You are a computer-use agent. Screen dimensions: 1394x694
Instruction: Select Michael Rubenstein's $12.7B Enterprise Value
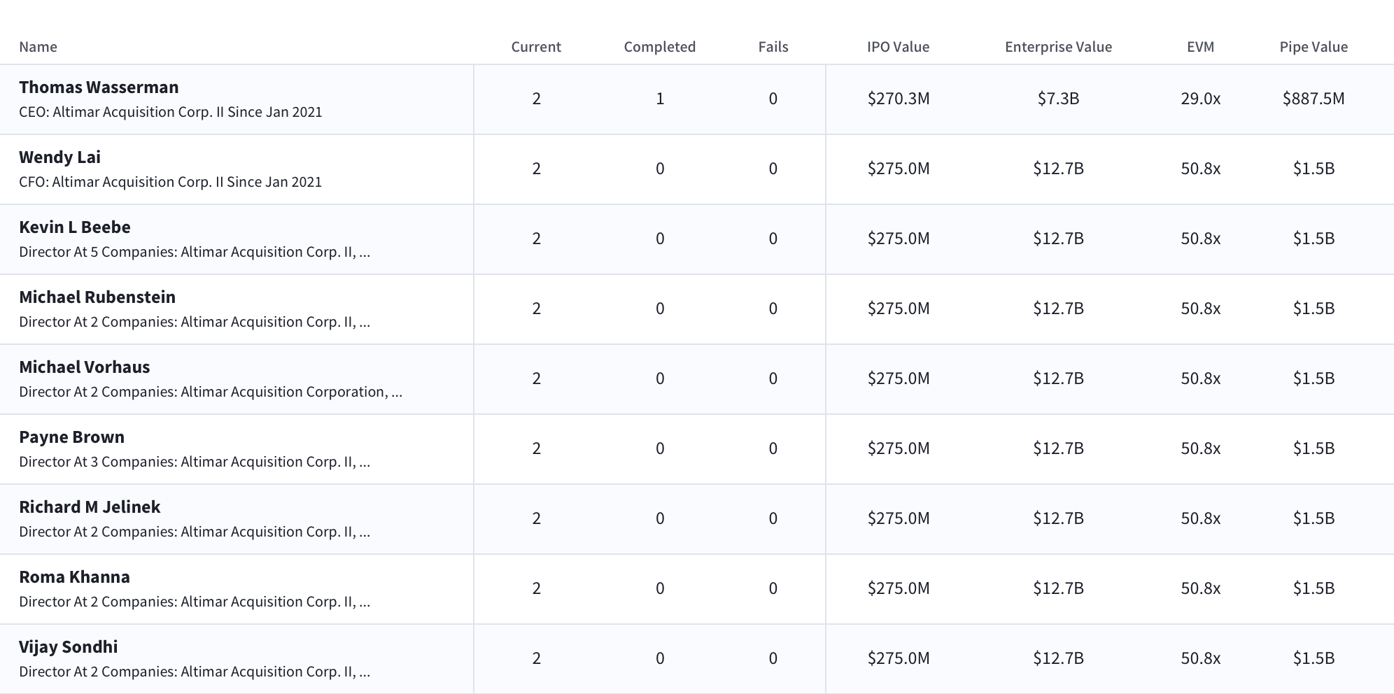tap(1059, 309)
